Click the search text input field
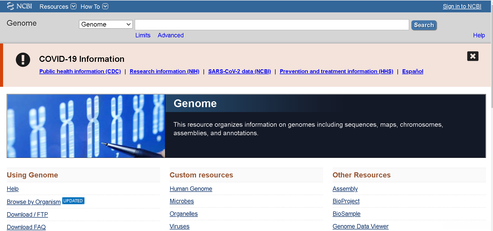Screen dimensions: 493x231 pyautogui.click(x=272, y=25)
